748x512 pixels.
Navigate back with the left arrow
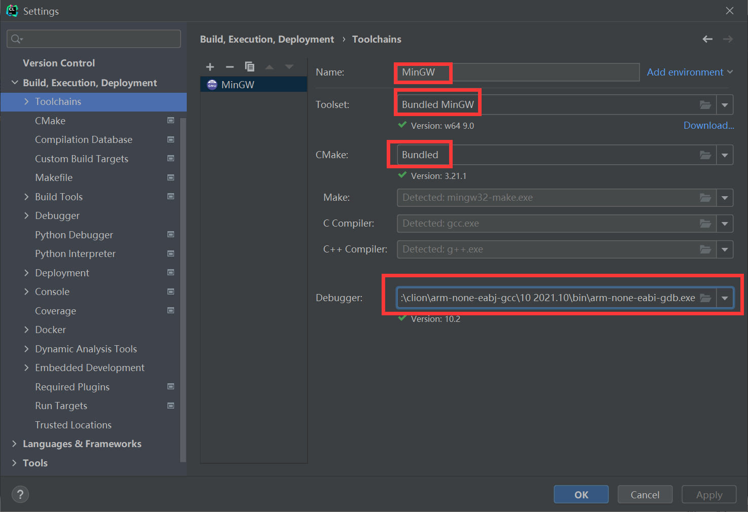(707, 39)
